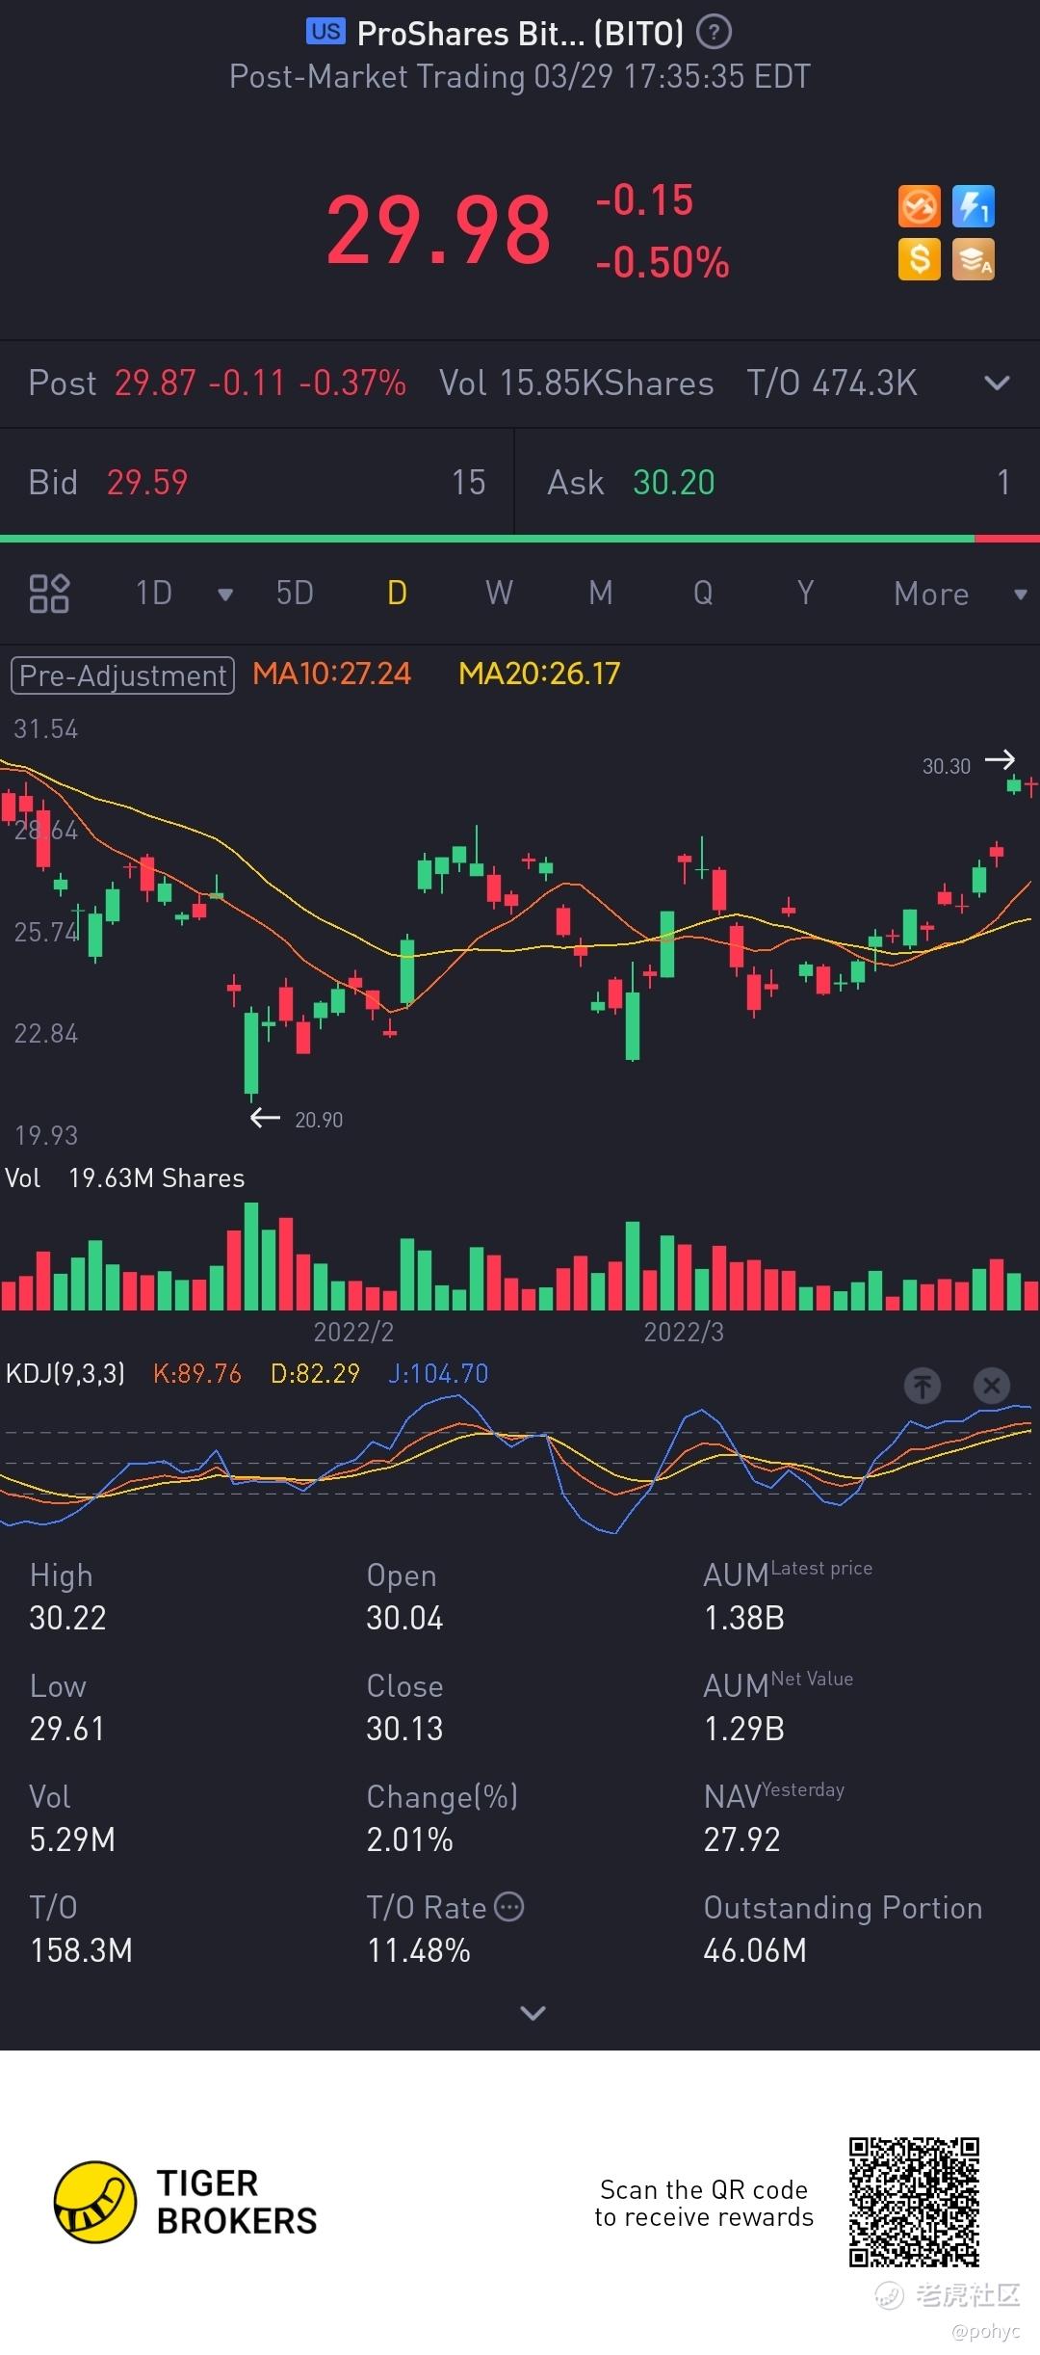Expand more quote details chevron

point(533,2013)
